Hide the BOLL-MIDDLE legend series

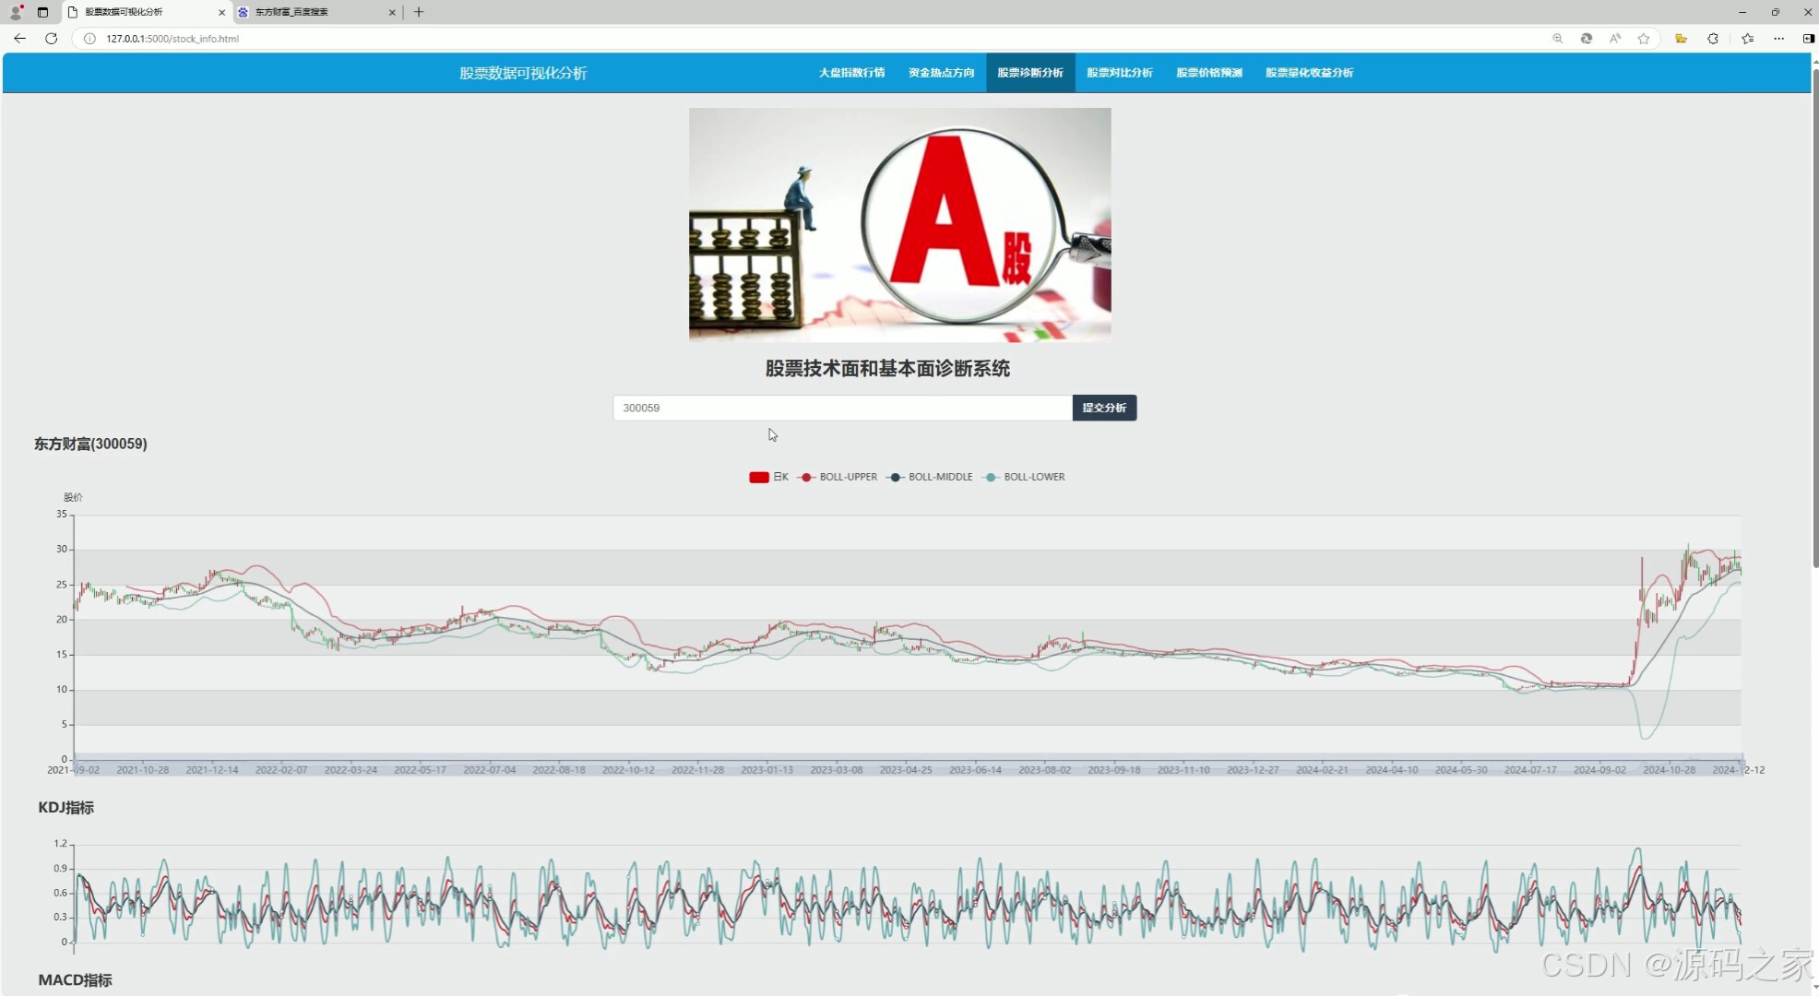[930, 477]
